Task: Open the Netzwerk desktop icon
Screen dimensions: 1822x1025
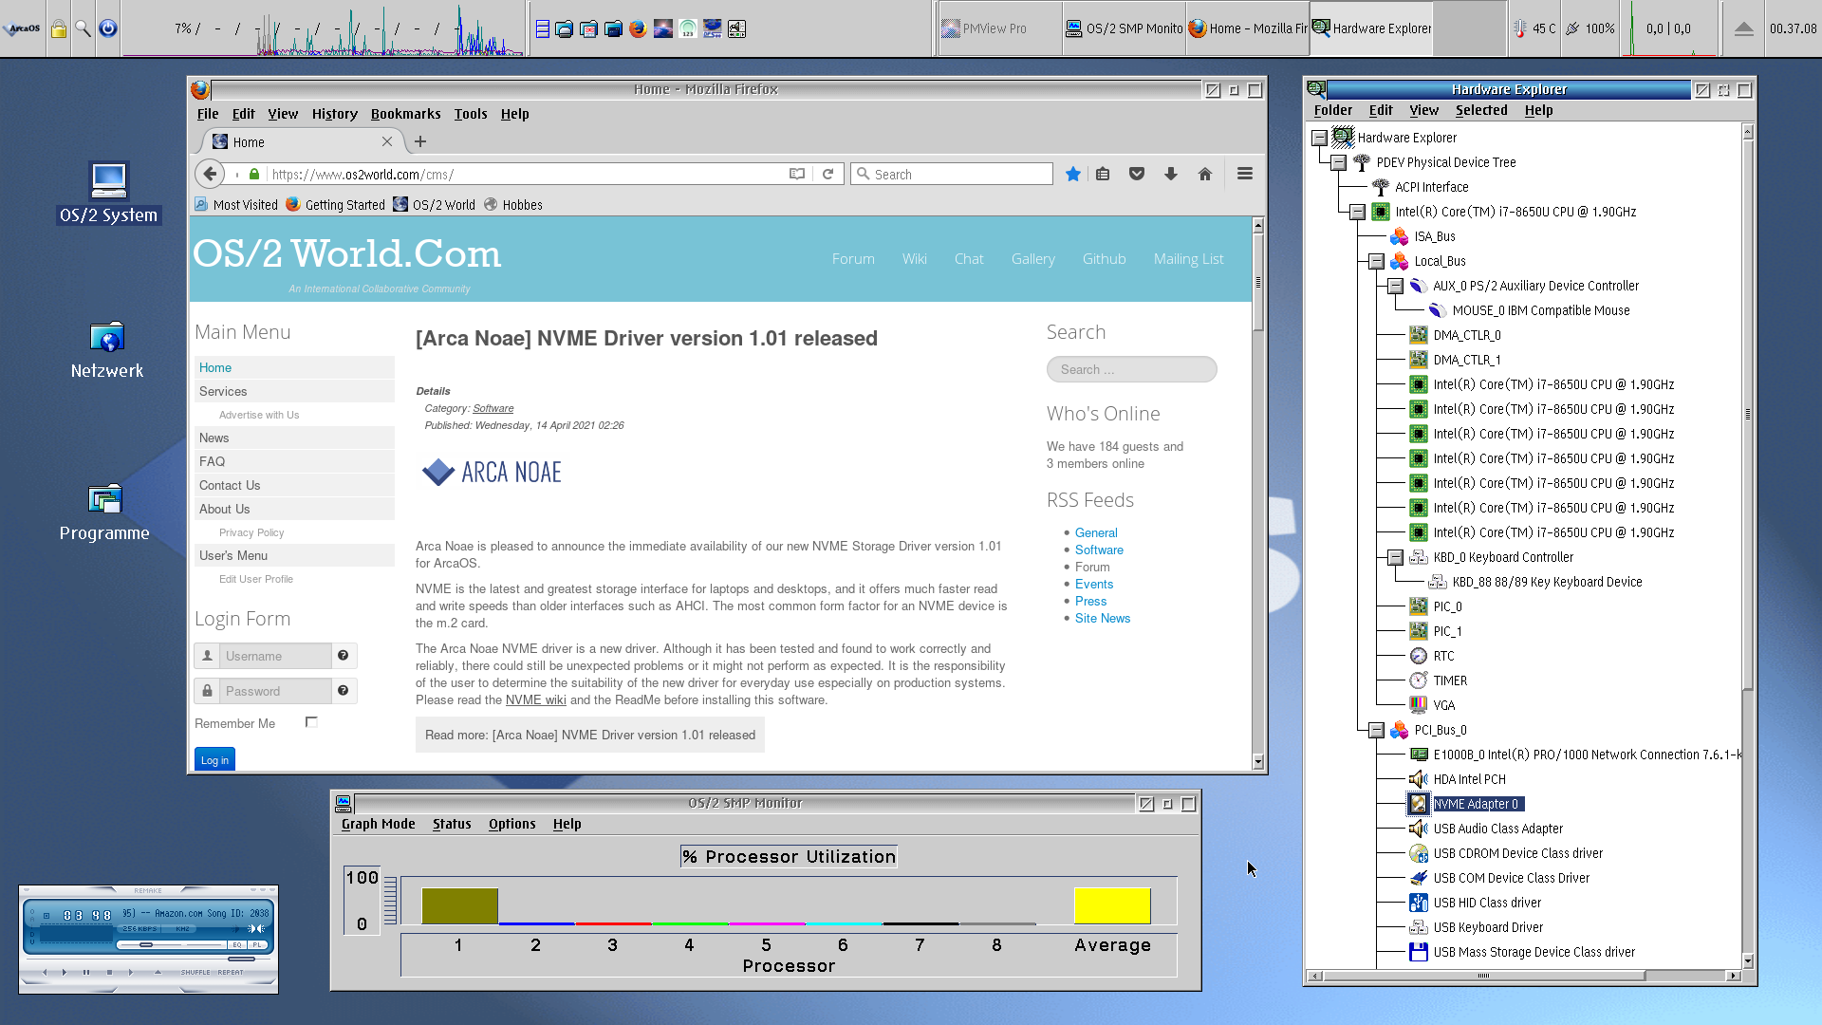Action: coord(107,350)
